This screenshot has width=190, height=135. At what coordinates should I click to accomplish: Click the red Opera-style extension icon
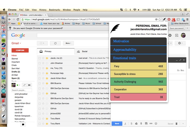tap(169, 19)
